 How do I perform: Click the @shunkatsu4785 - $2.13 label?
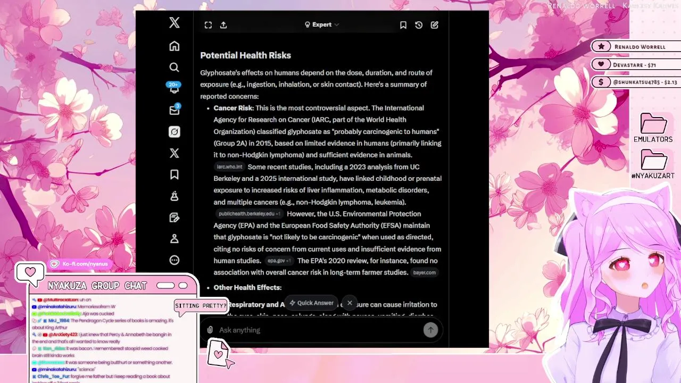(636, 82)
